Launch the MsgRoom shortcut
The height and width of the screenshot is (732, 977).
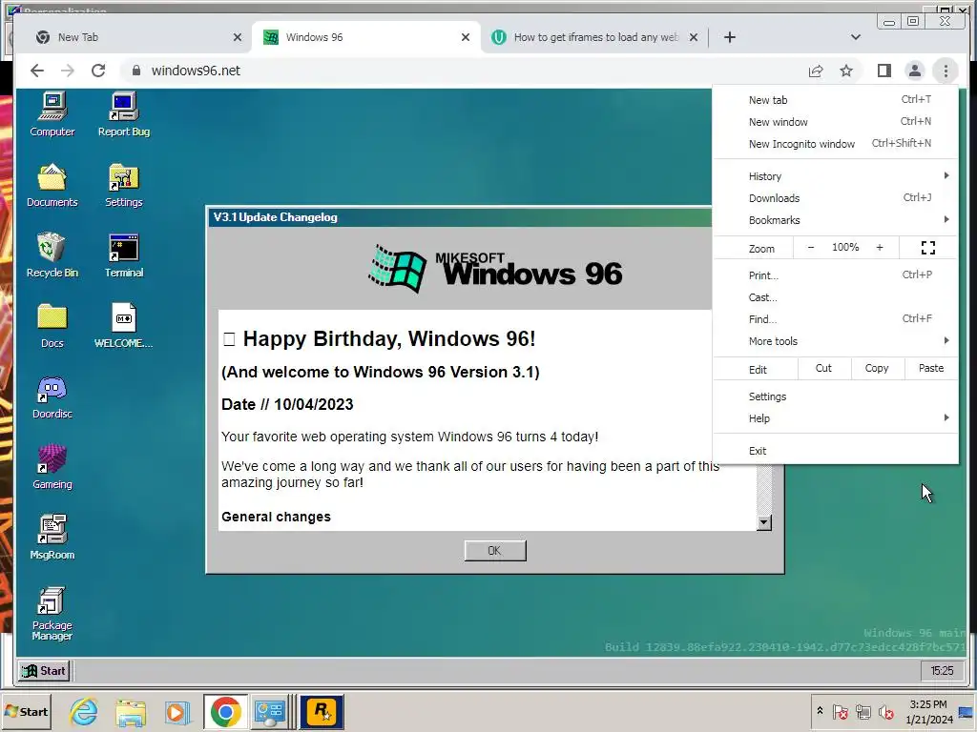(x=52, y=538)
